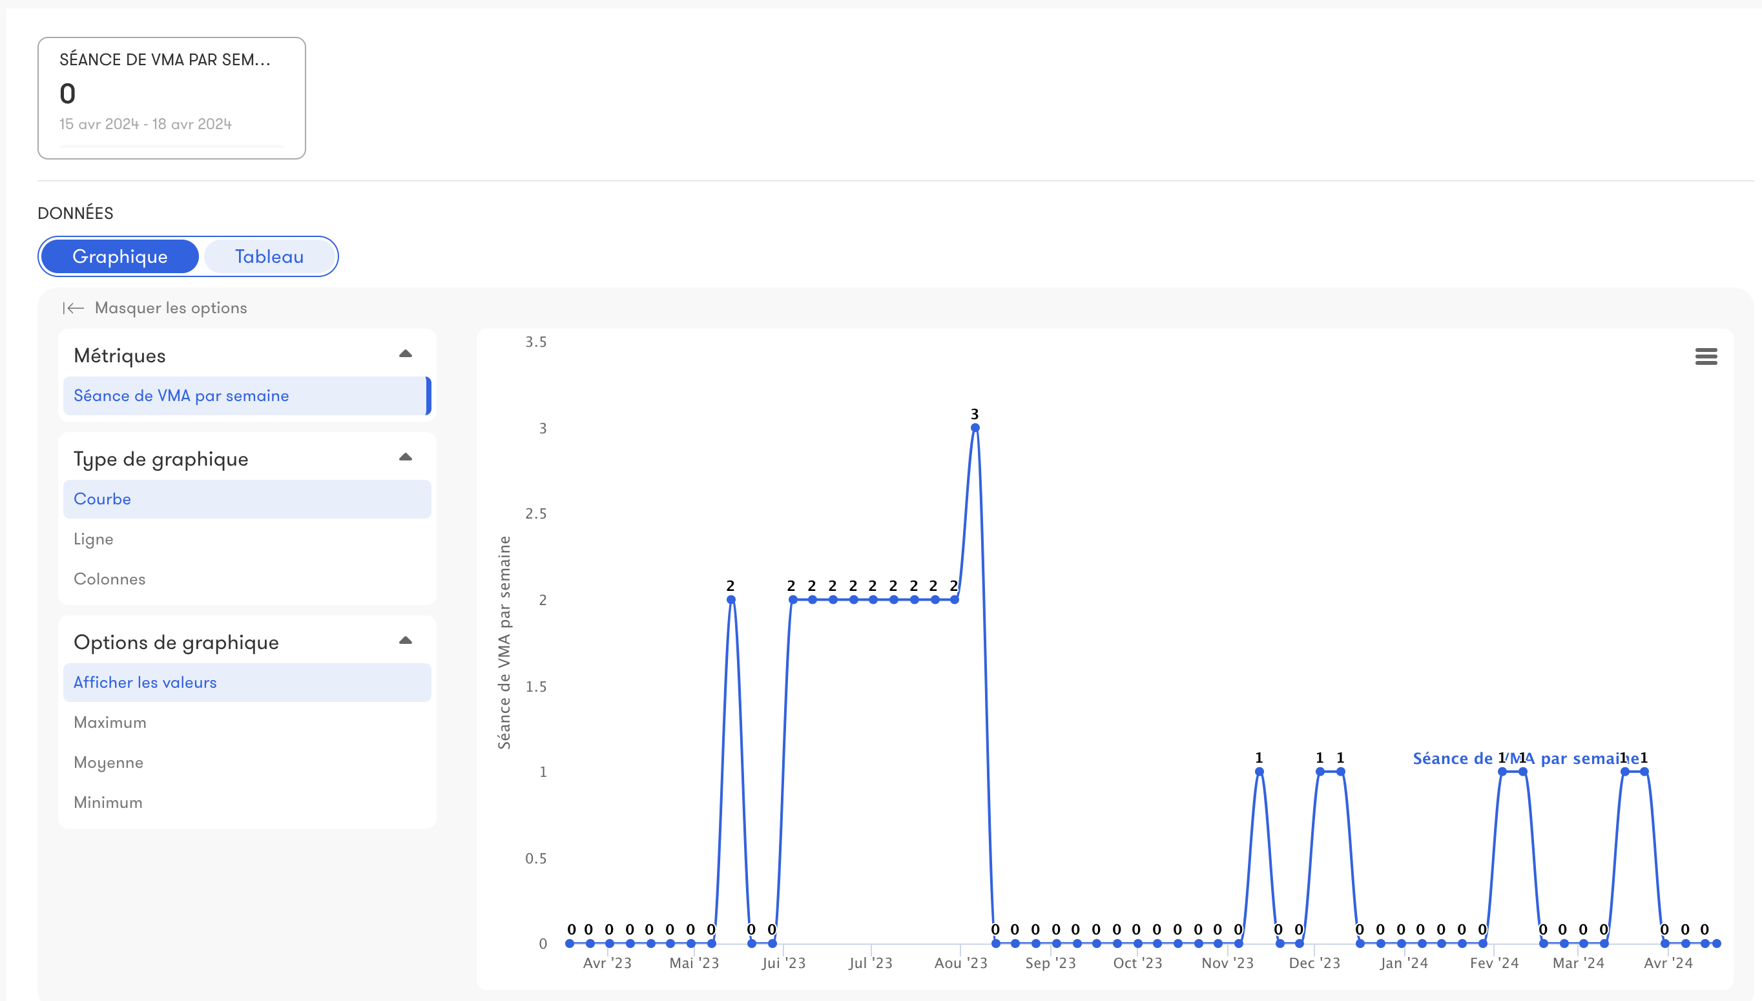Screen dimensions: 1762x1001
Task: Switch to the Tableau tab
Action: coord(269,256)
